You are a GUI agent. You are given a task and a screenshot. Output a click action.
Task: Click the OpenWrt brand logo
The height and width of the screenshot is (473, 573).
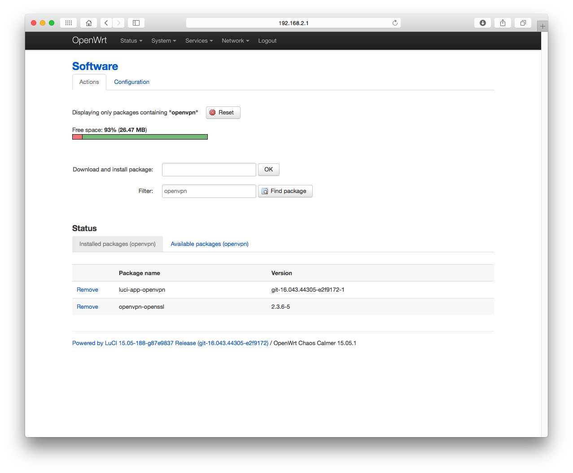(89, 40)
